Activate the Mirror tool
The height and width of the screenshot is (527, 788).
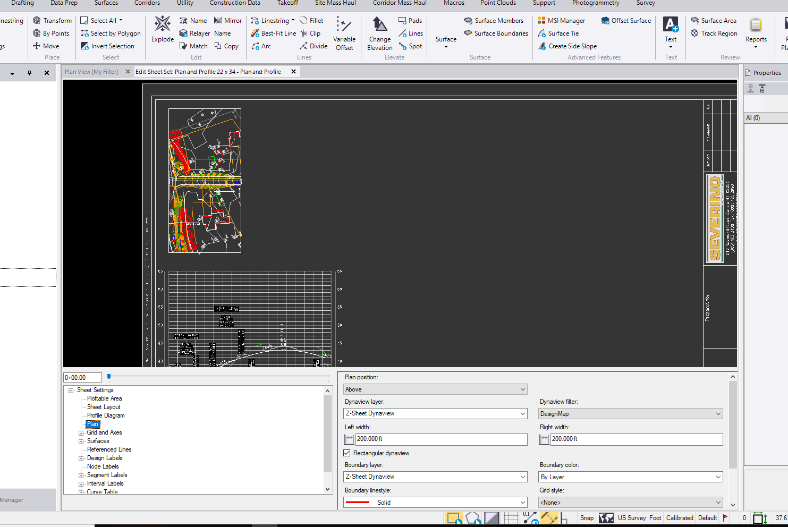click(227, 20)
